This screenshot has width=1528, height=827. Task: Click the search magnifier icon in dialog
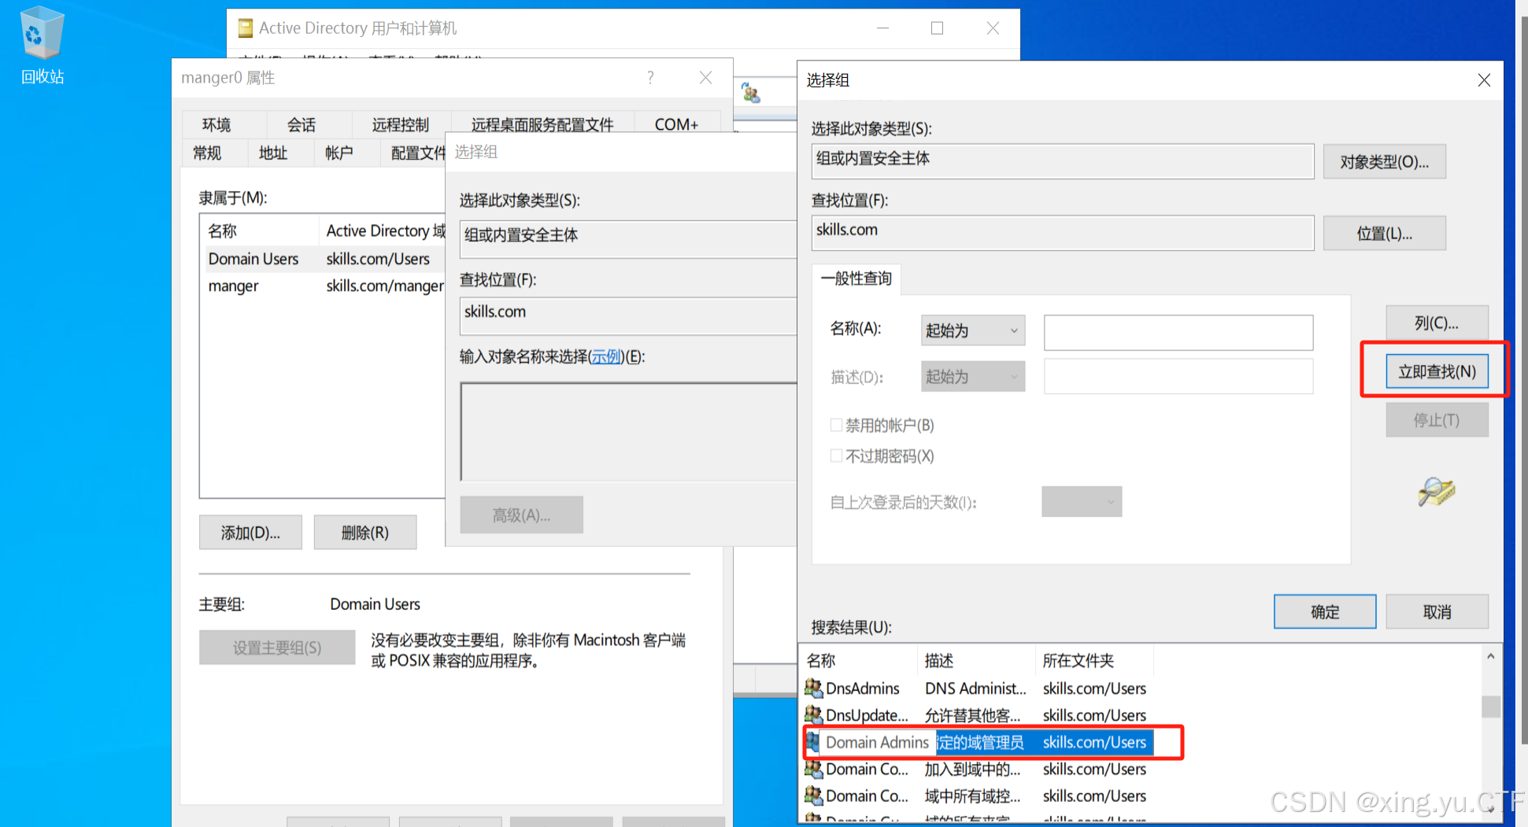pyautogui.click(x=1436, y=492)
